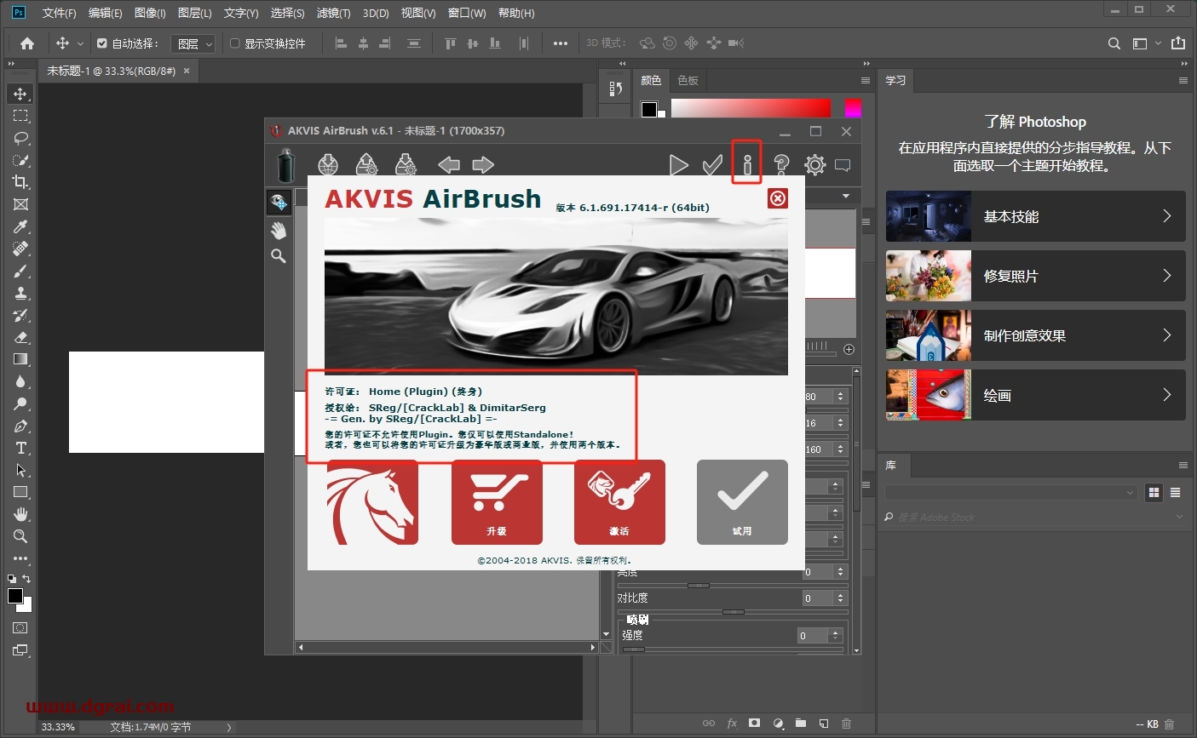Switch to the 色板 tab
The height and width of the screenshot is (738, 1197).
coord(688,81)
